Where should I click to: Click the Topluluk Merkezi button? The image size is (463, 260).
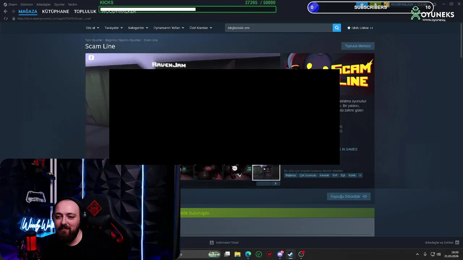pyautogui.click(x=358, y=46)
